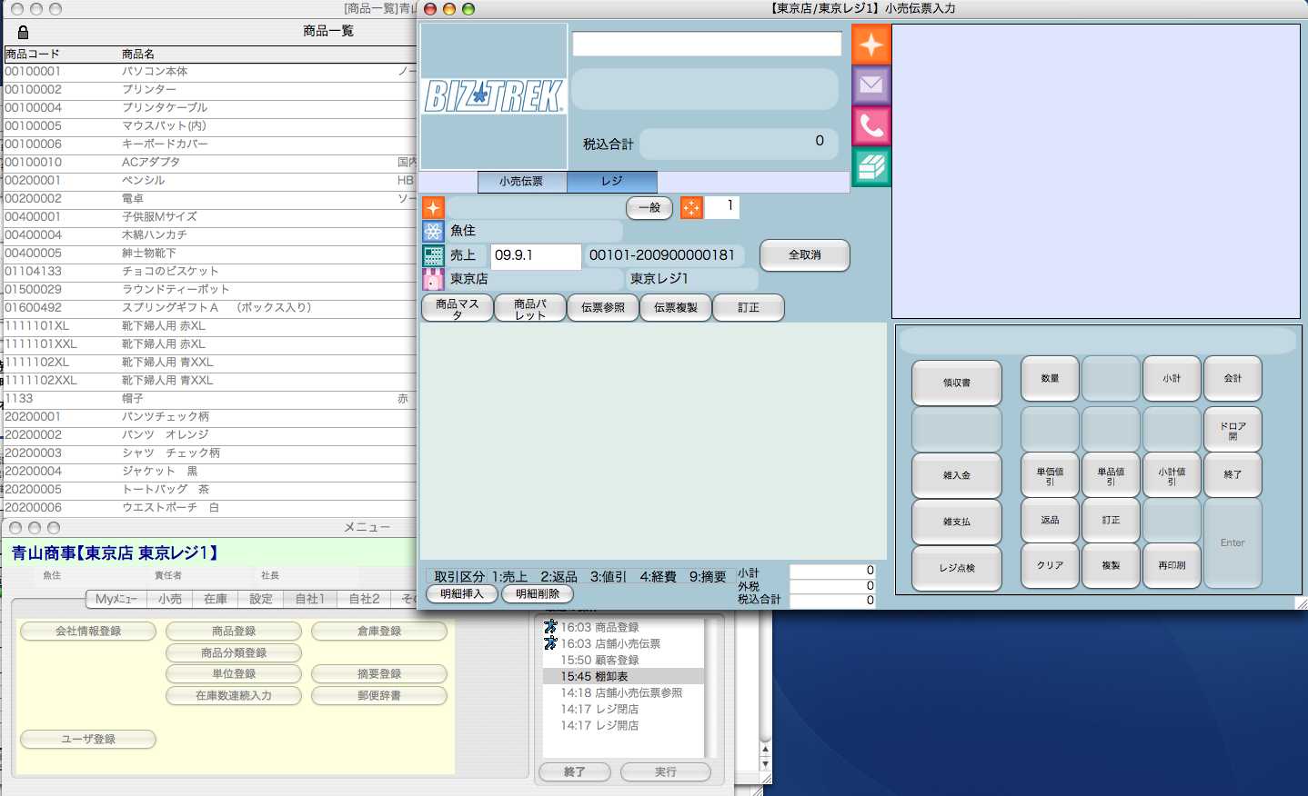This screenshot has width=1308, height=796.
Task: Click running man icon beside 16:03 商品登録
Action: point(550,627)
